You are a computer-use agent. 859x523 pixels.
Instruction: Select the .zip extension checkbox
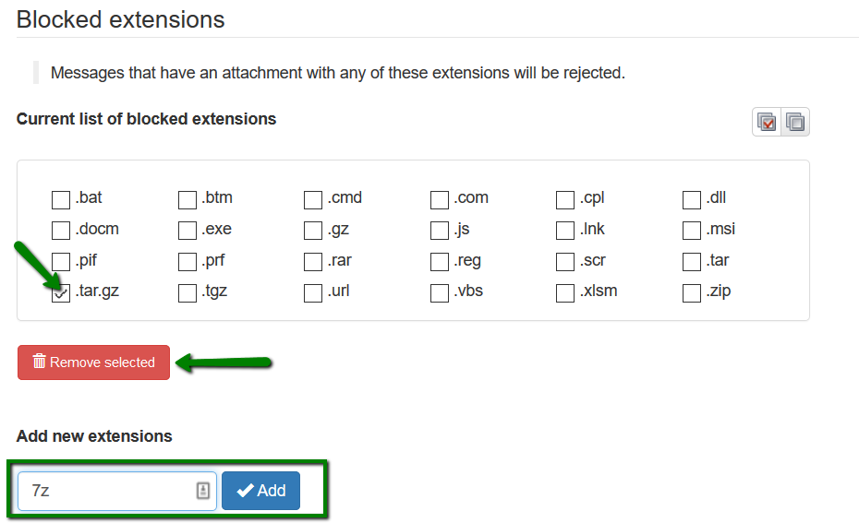point(692,292)
